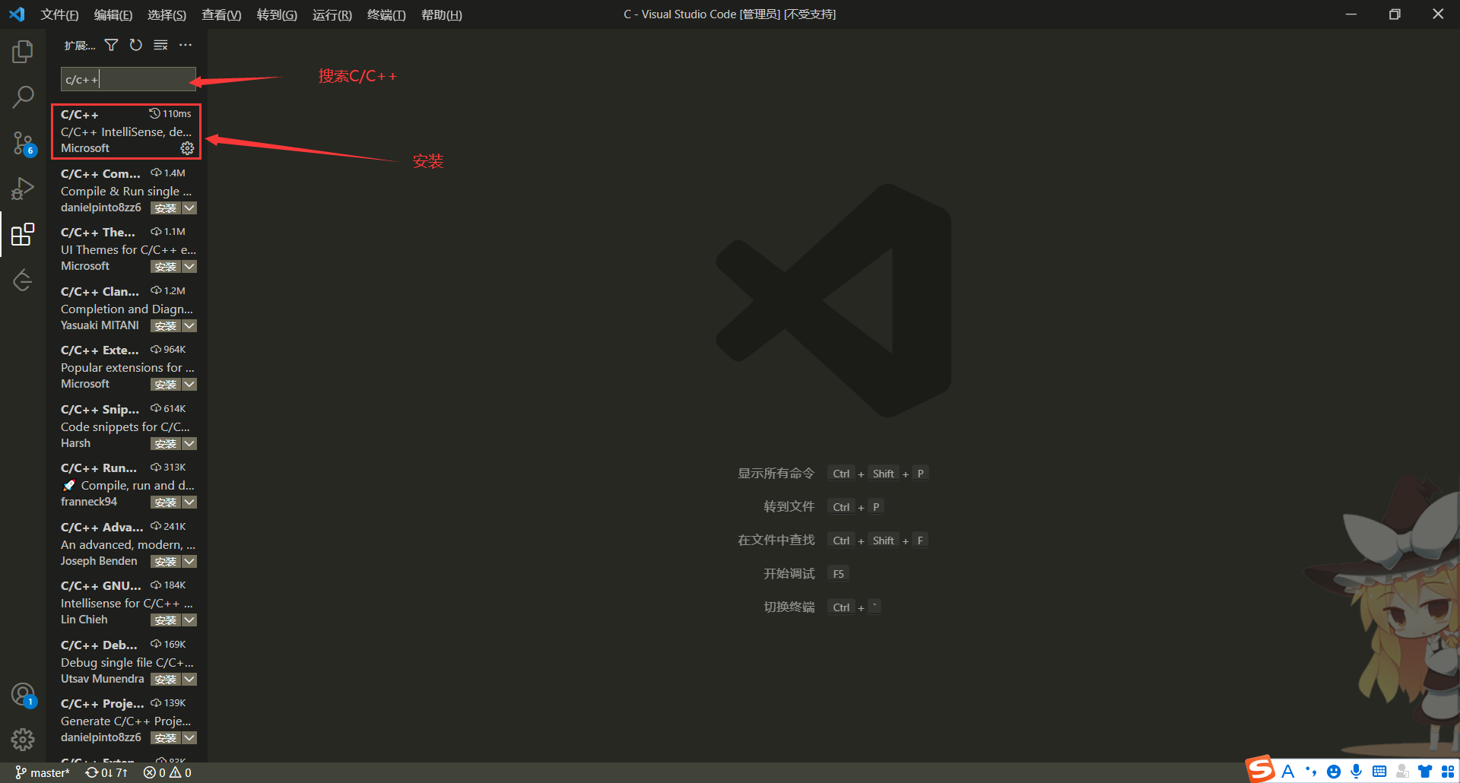Click the master* branch in status bar
The height and width of the screenshot is (783, 1460).
coord(43,773)
